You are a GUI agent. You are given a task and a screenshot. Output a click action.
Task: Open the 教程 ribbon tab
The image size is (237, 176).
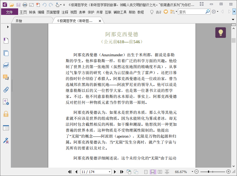click(141, 12)
